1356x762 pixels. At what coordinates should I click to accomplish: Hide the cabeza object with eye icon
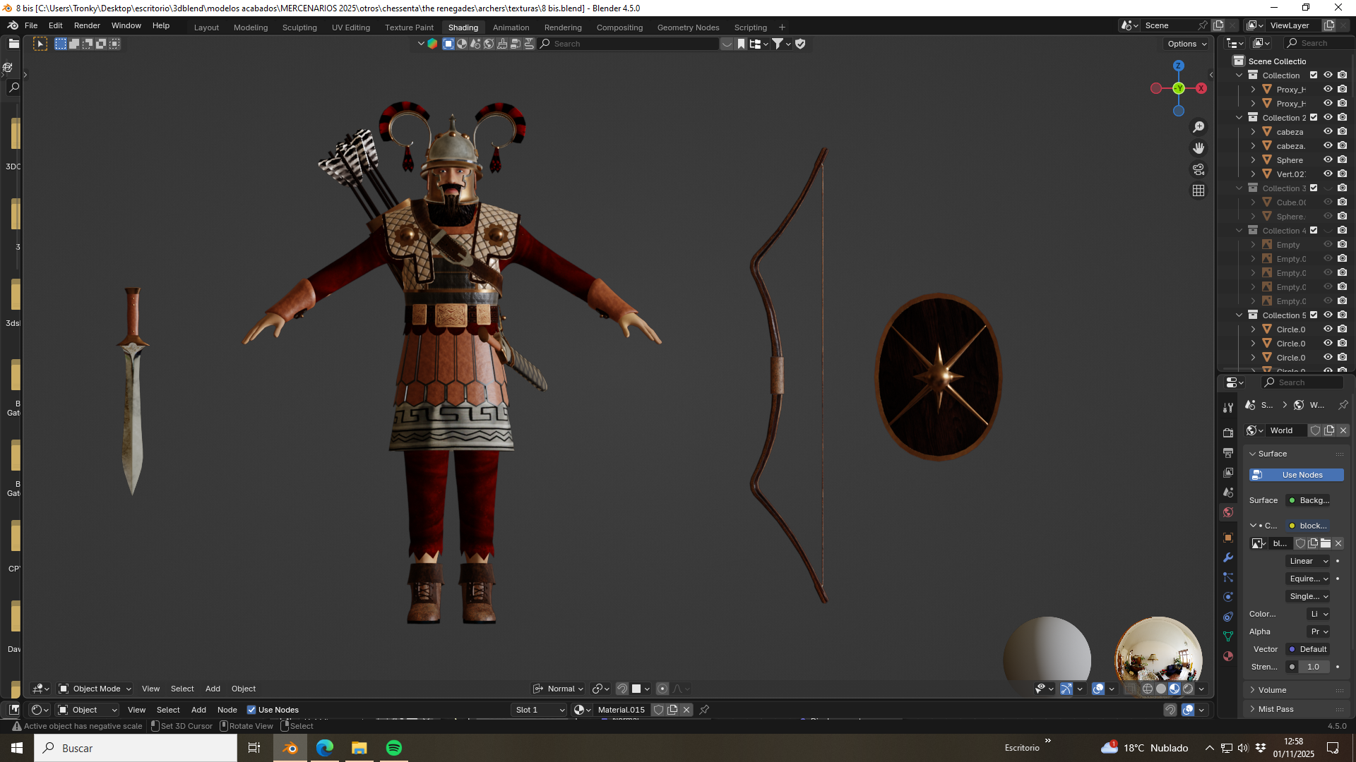pos(1328,131)
